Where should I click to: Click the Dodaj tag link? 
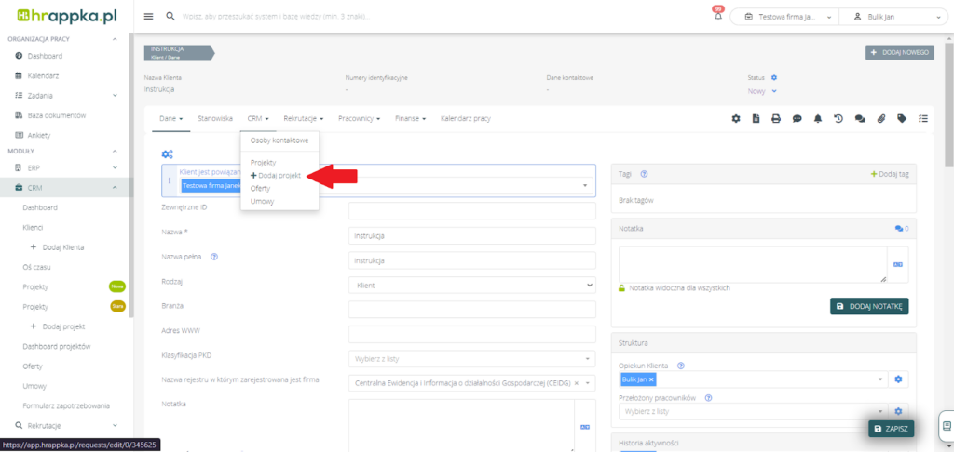891,174
